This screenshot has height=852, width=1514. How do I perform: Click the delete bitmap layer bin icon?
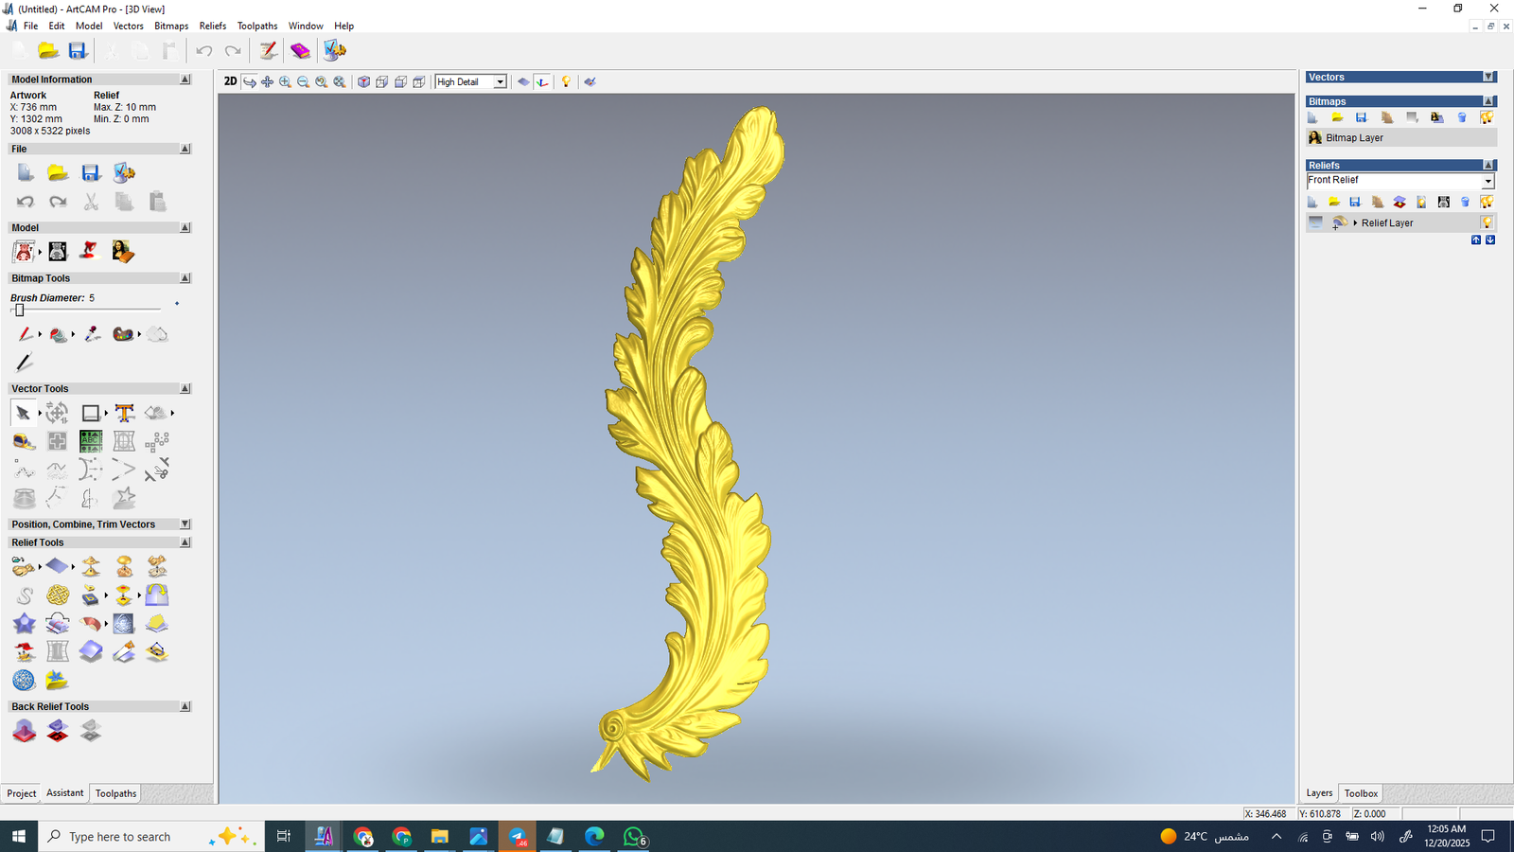click(1462, 117)
